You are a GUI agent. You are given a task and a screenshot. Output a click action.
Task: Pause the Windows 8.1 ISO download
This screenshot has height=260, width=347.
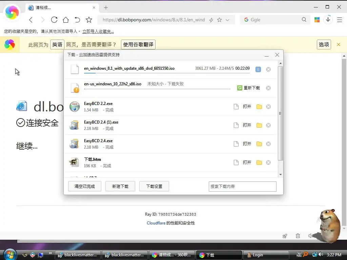[x=258, y=69]
